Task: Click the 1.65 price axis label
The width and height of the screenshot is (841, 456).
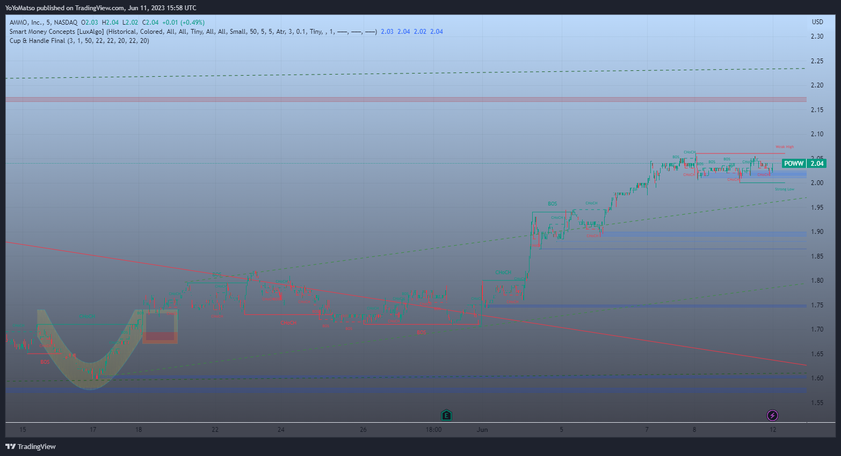Action: tap(817, 354)
